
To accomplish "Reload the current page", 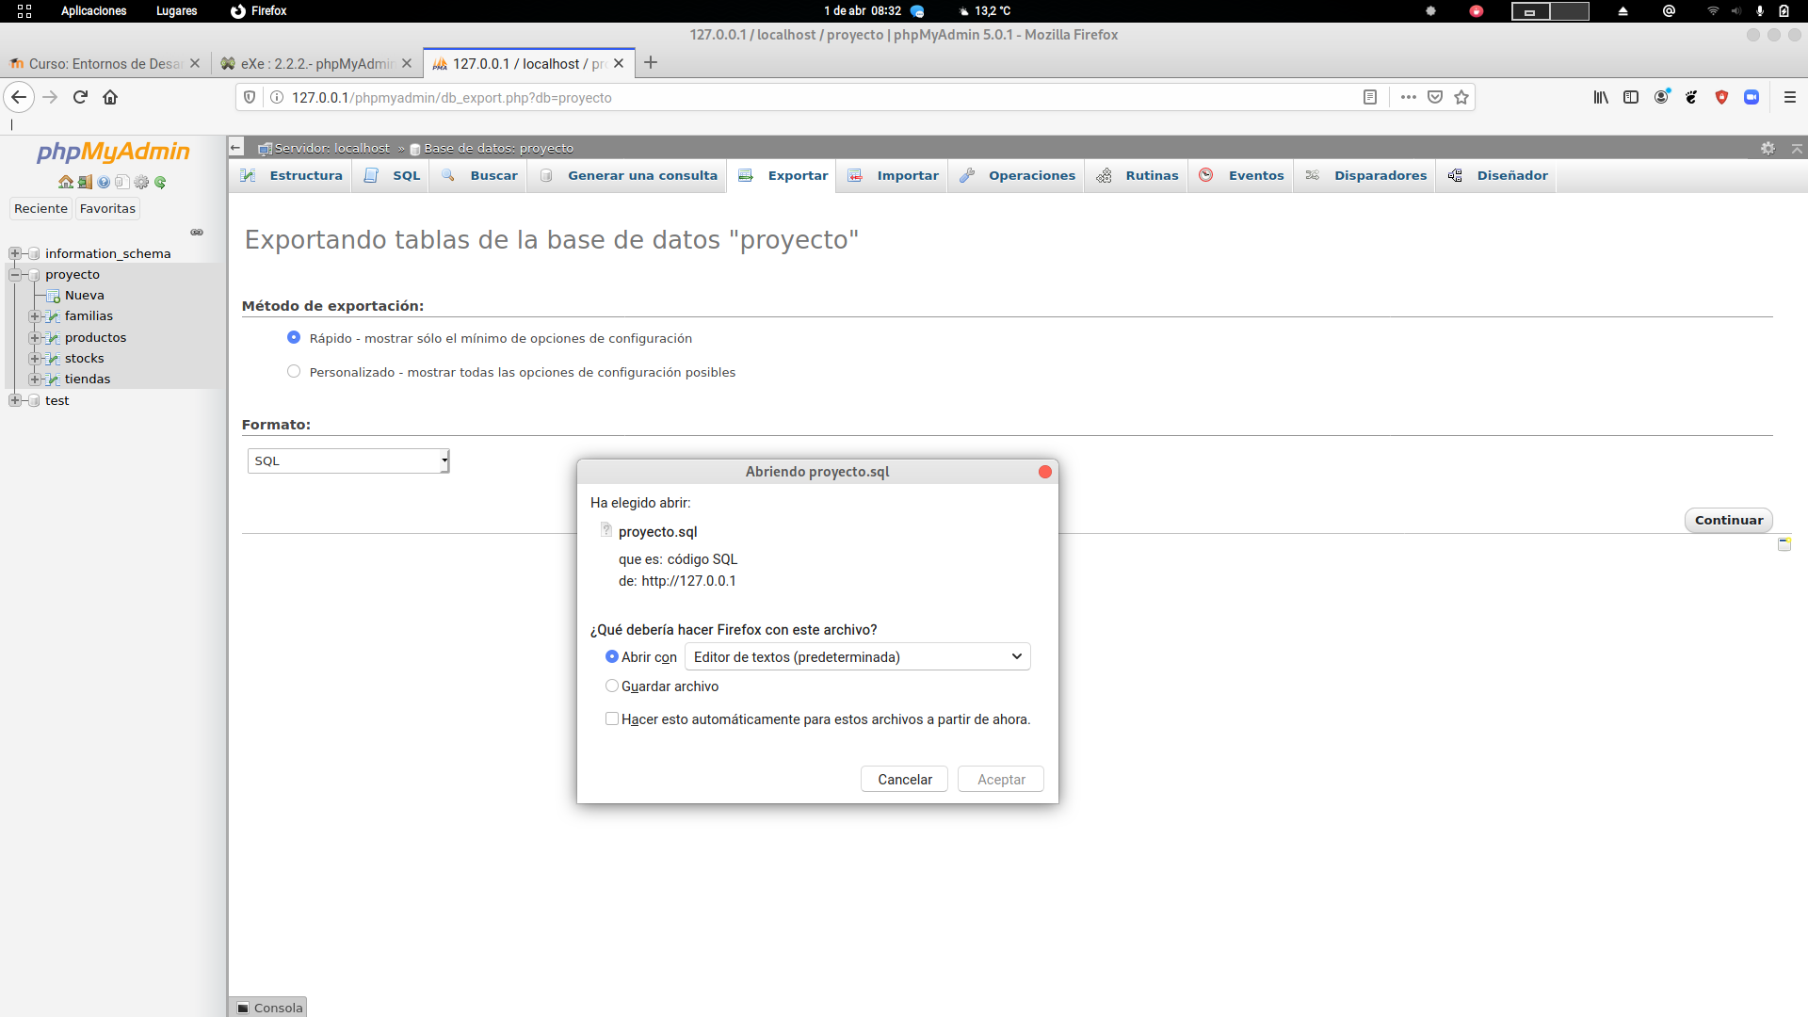I will coord(80,97).
